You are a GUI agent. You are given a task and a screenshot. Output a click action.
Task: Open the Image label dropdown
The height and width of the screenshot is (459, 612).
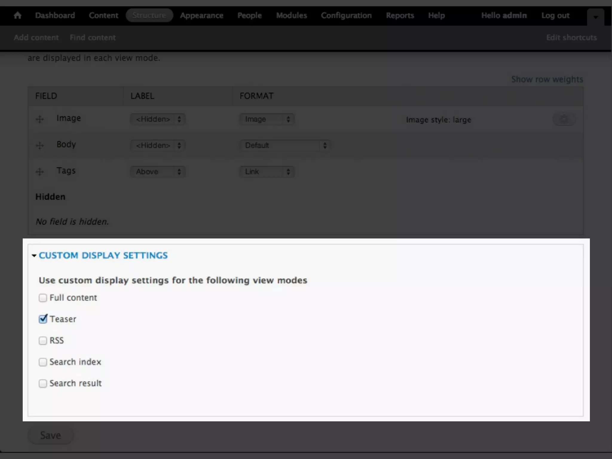[x=158, y=119]
